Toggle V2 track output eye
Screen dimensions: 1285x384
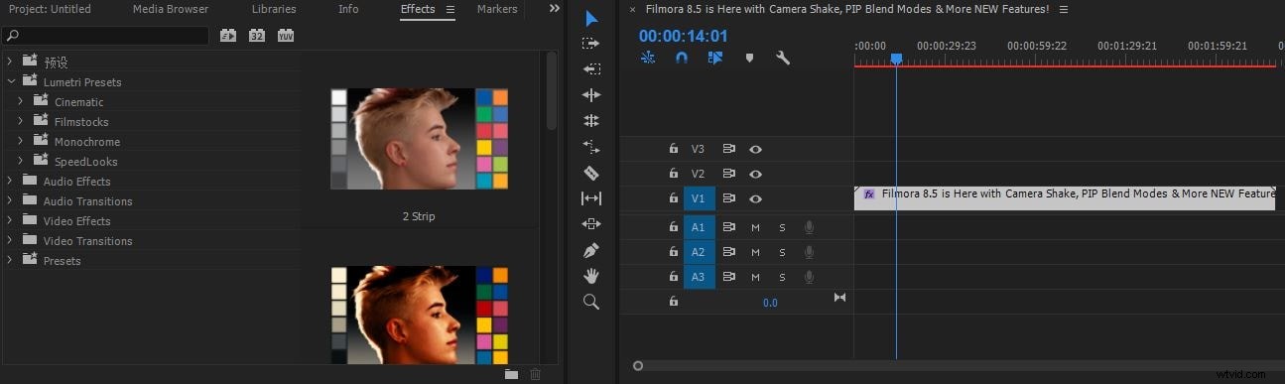click(756, 174)
